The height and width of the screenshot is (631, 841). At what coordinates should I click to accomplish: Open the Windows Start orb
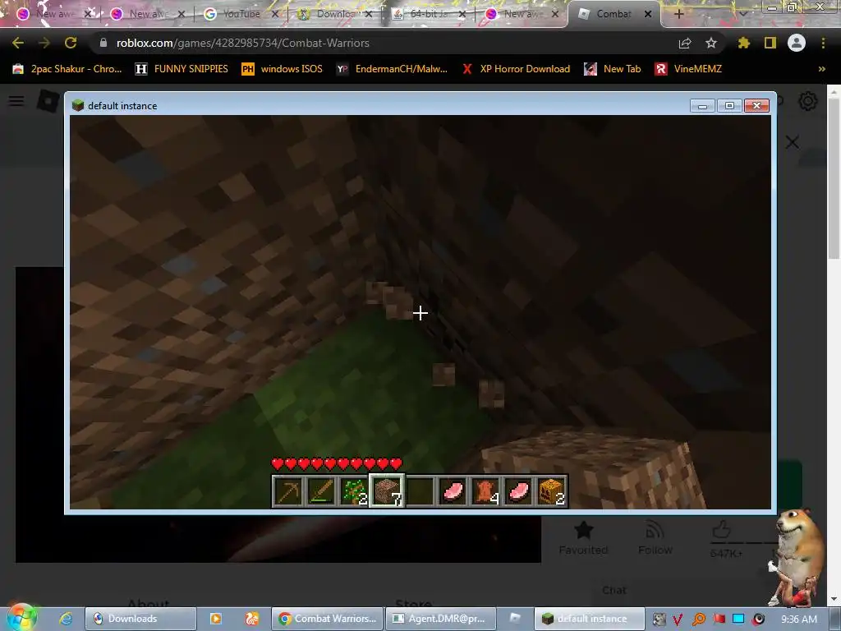[x=21, y=618]
